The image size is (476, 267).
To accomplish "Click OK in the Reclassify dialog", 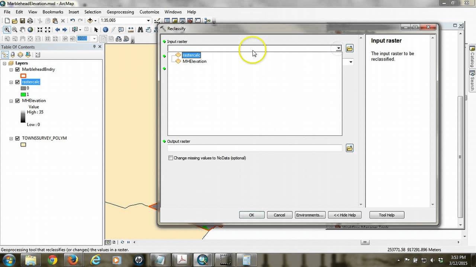I will pos(252,215).
